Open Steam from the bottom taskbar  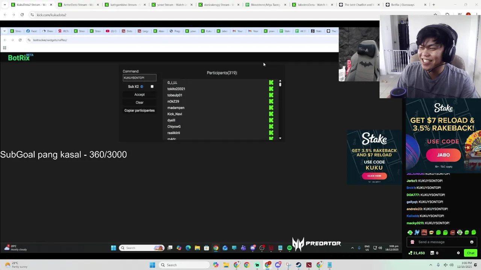[x=298, y=265]
